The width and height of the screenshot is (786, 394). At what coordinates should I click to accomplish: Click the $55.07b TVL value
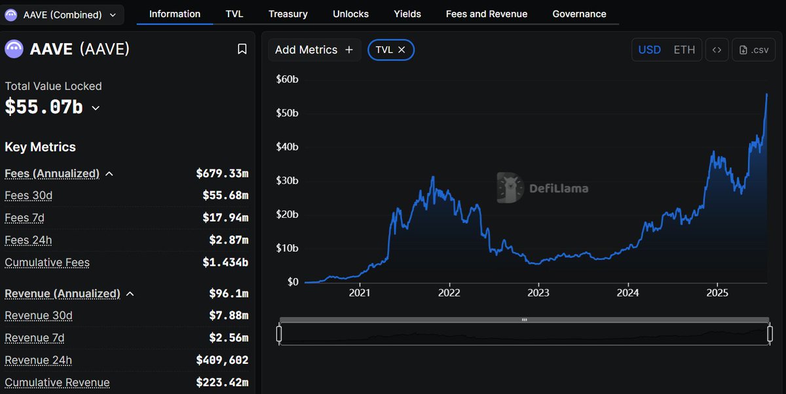click(44, 107)
